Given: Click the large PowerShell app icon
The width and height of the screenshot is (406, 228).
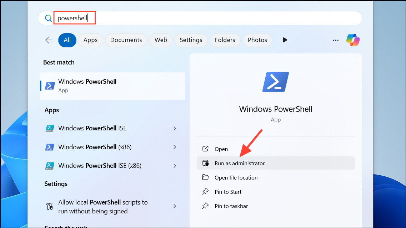Looking at the screenshot, I should (276, 82).
